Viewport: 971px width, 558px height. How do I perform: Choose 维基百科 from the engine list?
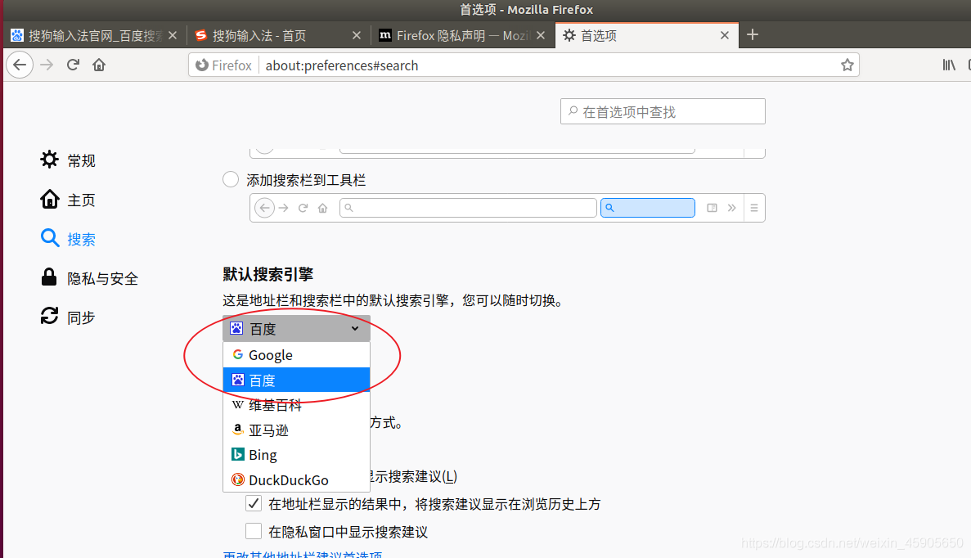click(x=297, y=405)
